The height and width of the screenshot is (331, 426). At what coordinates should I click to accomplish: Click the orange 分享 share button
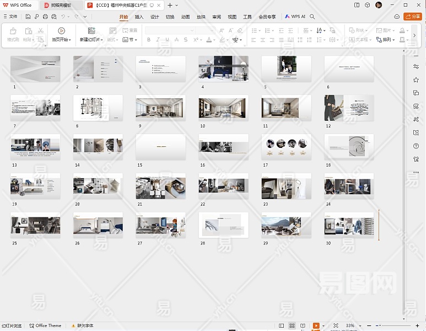[x=412, y=17]
